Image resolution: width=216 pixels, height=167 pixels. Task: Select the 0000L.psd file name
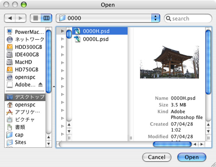(96, 39)
